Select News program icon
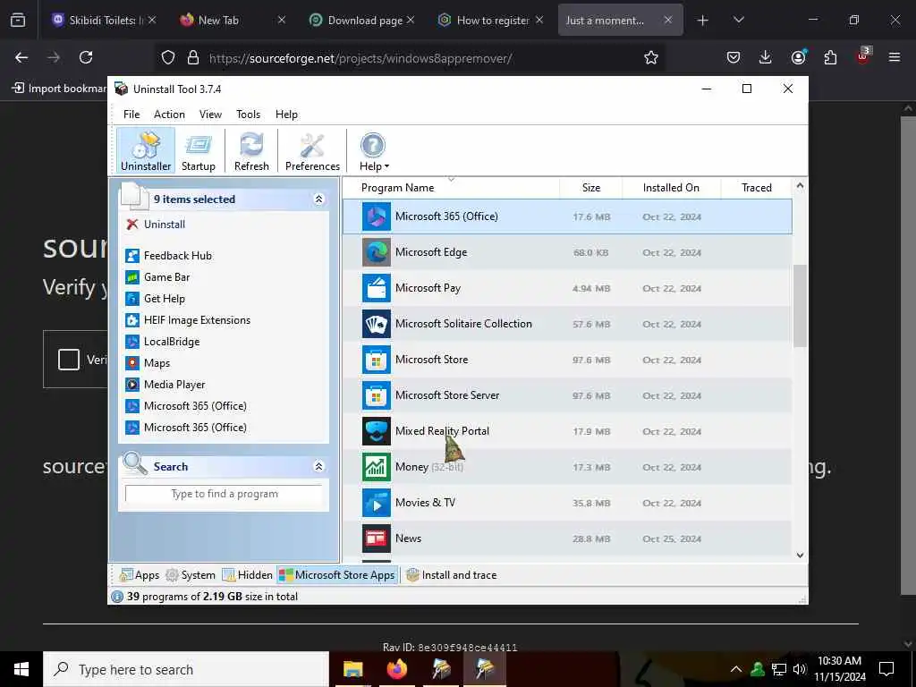The height and width of the screenshot is (687, 916). click(x=377, y=539)
